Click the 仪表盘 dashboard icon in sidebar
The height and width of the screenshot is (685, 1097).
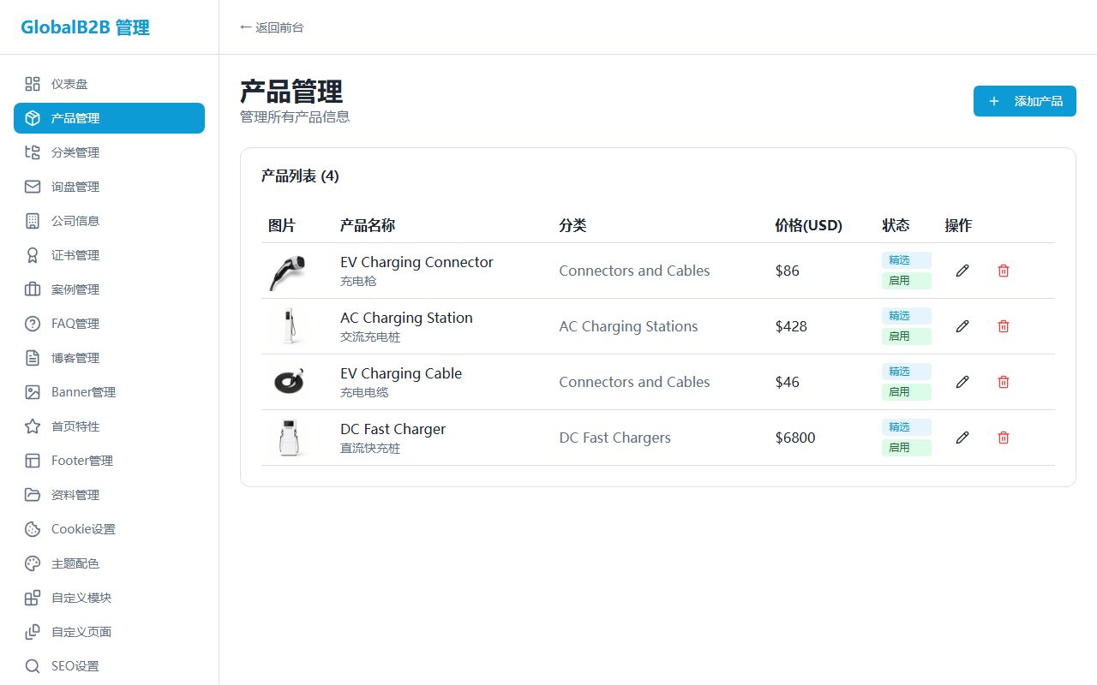point(33,84)
